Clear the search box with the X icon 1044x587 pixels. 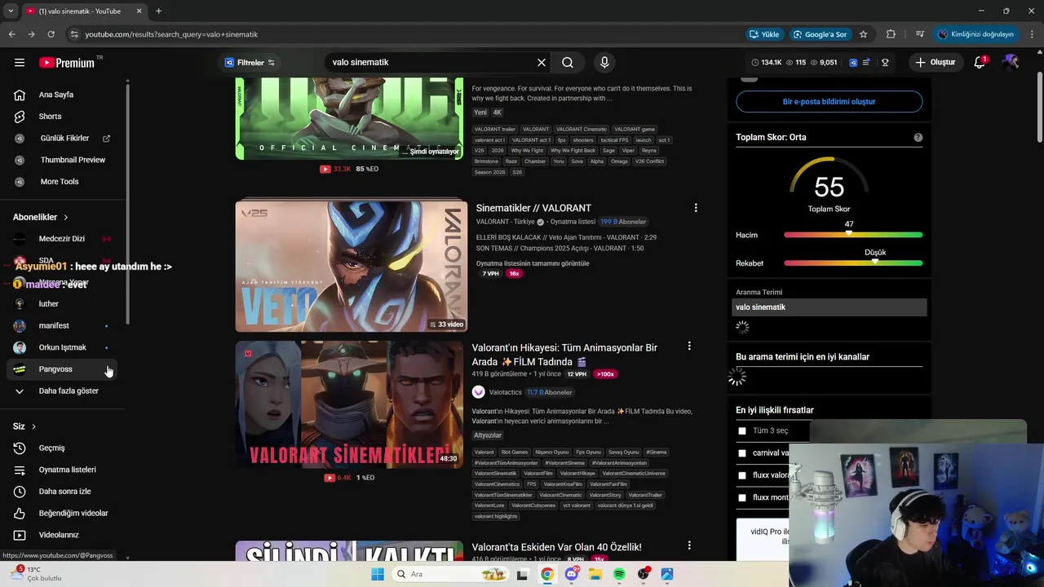pyautogui.click(x=541, y=62)
